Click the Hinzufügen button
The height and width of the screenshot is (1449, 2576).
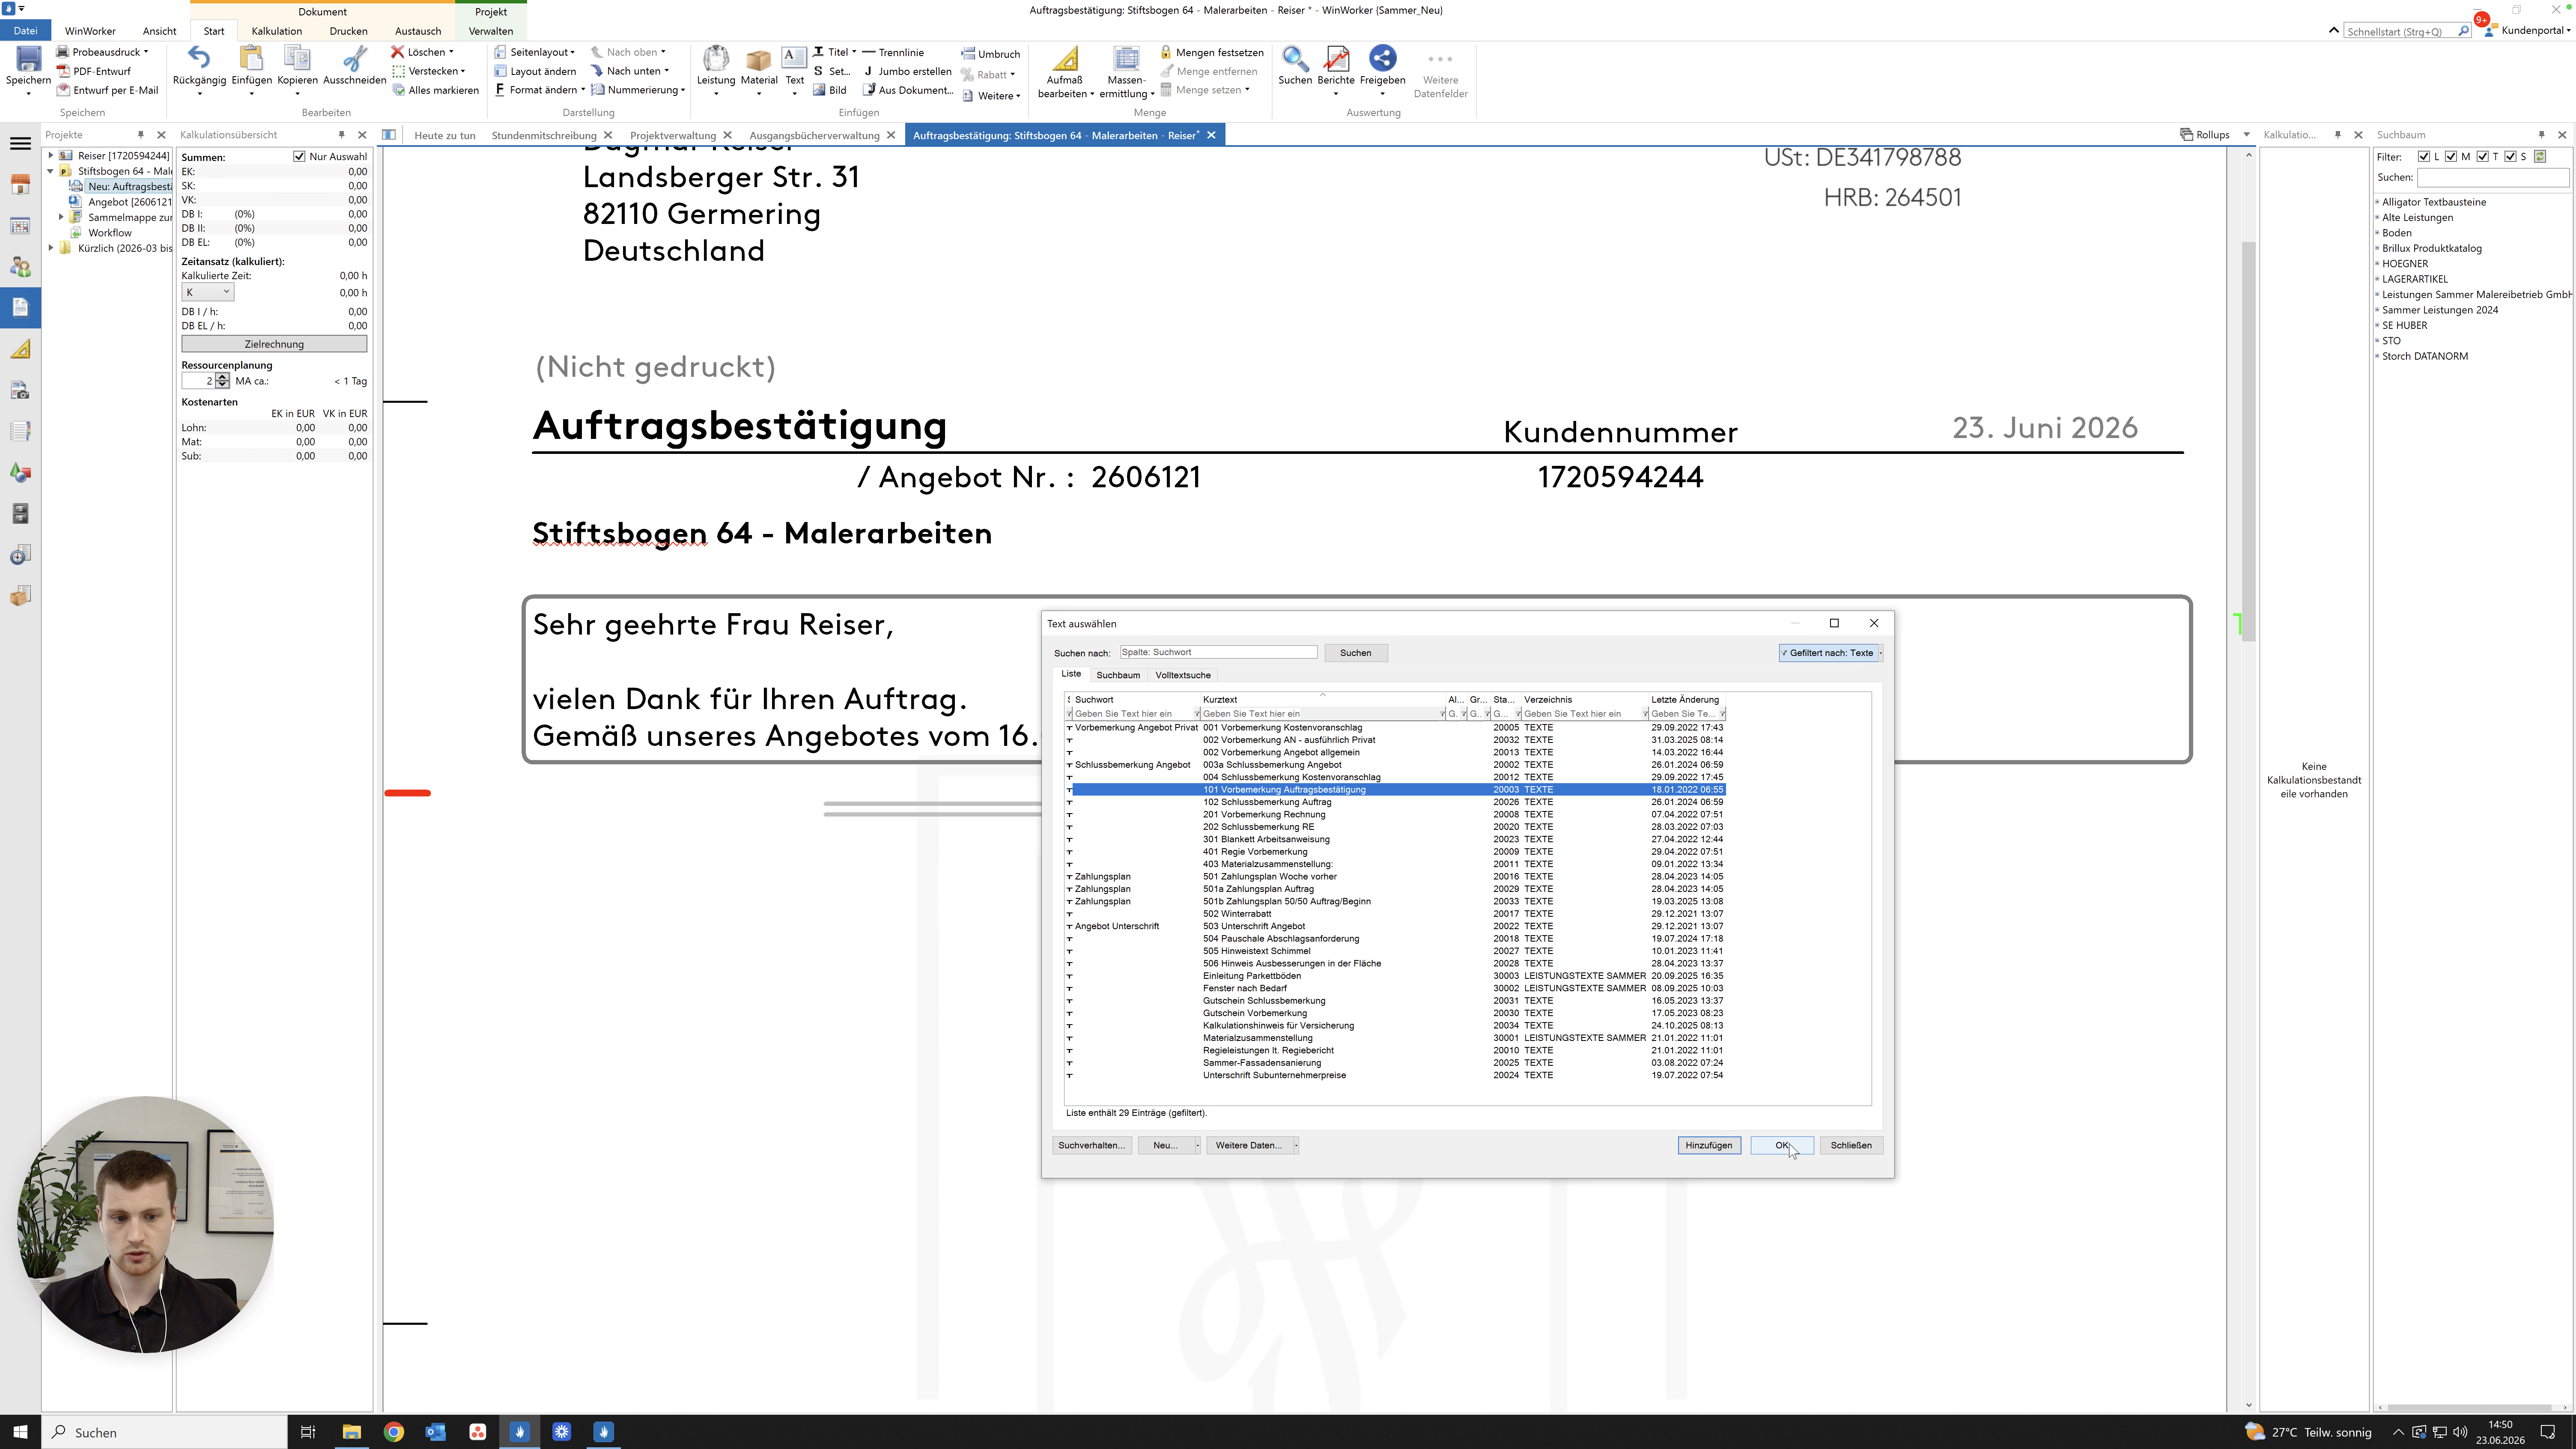point(1708,1145)
